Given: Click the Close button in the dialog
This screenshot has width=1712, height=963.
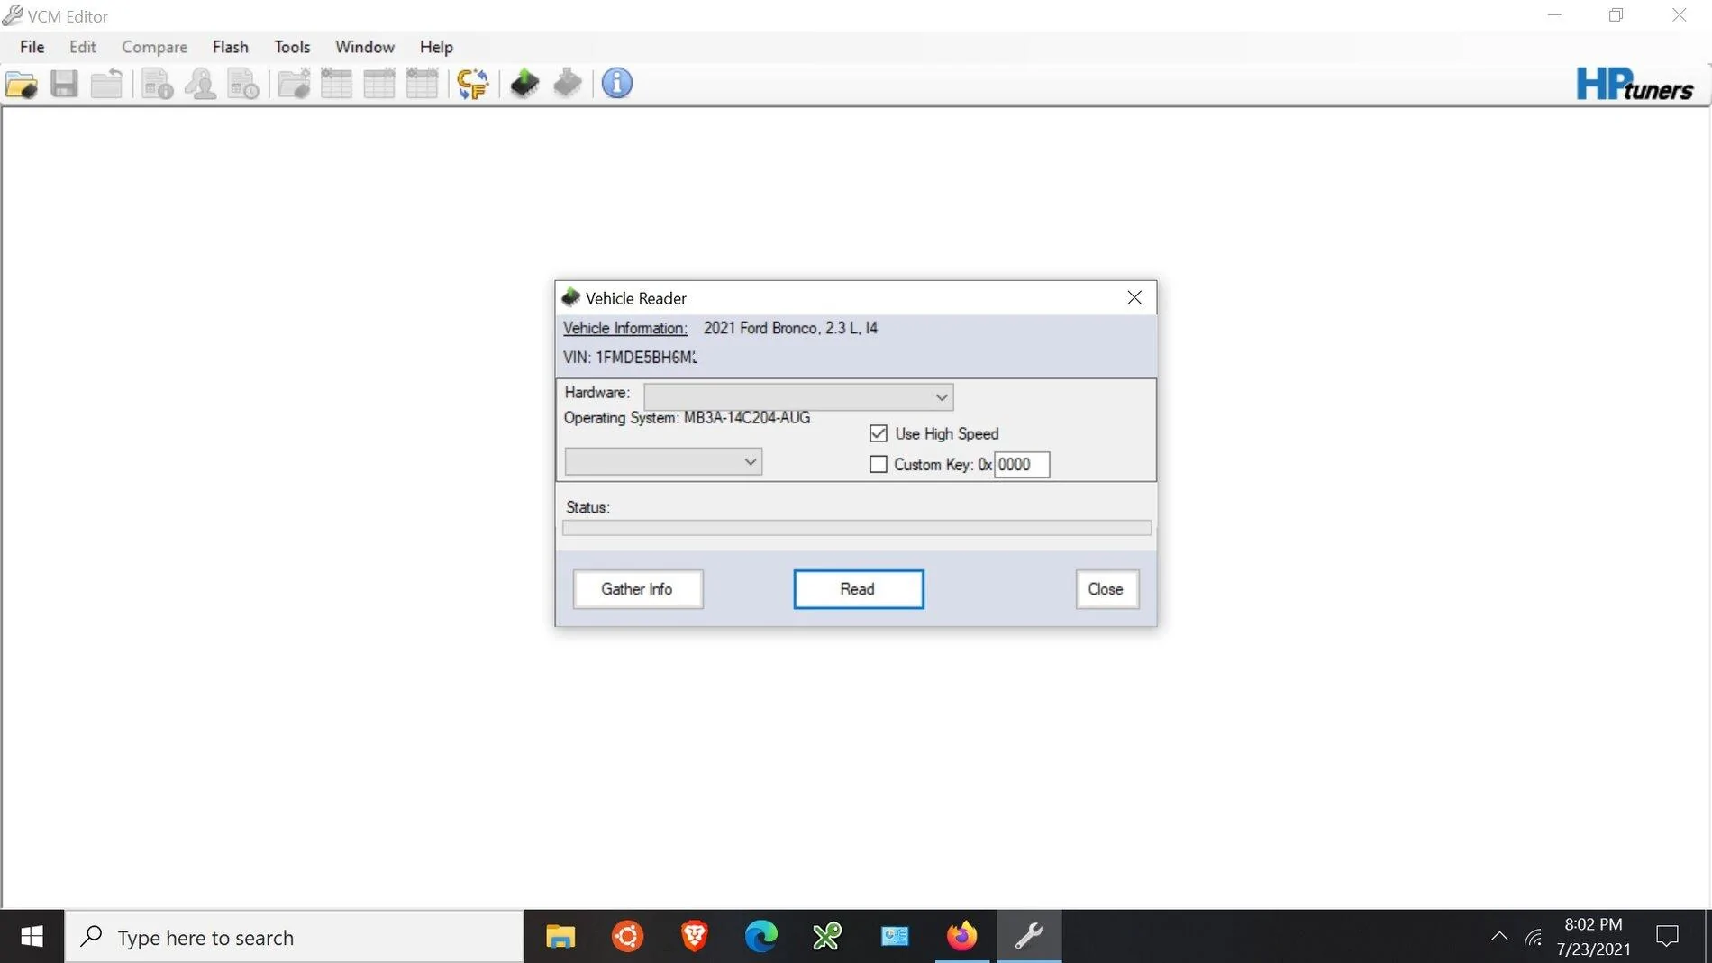Looking at the screenshot, I should click(x=1106, y=589).
